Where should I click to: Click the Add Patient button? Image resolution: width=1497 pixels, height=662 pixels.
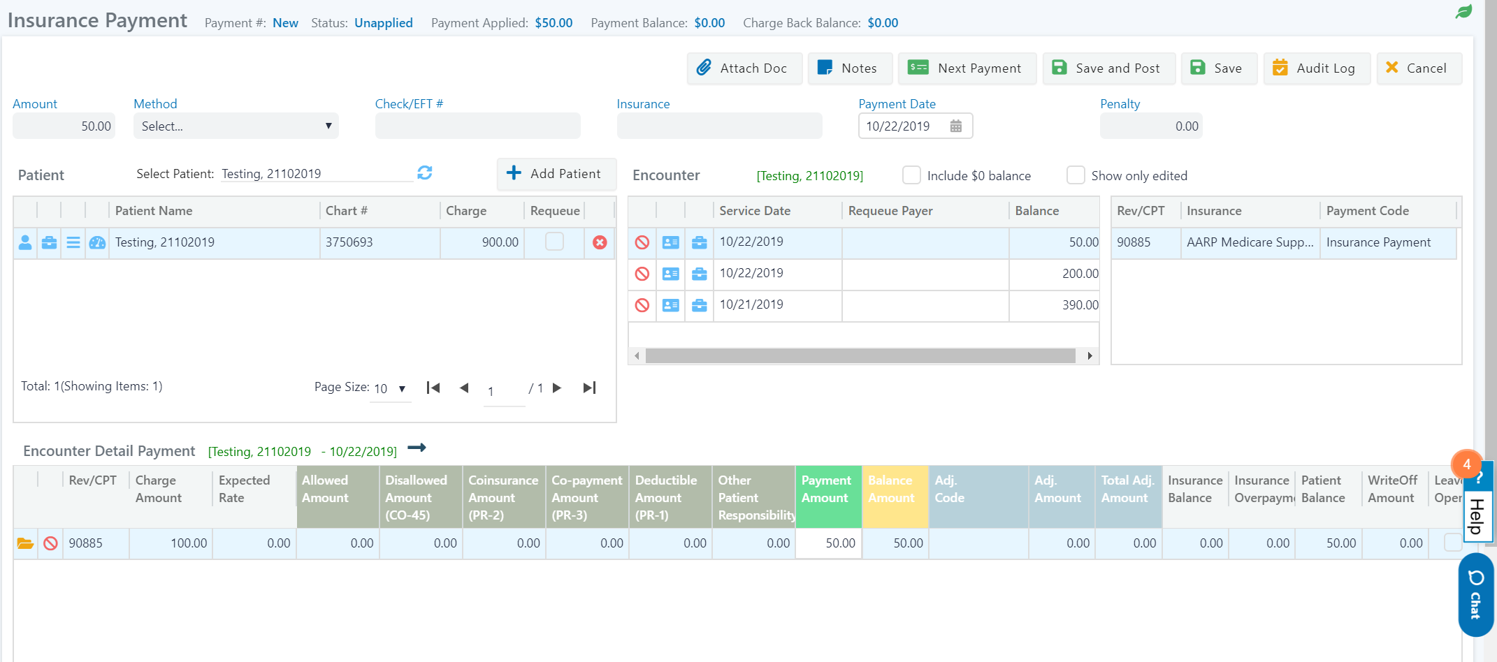pyautogui.click(x=556, y=174)
